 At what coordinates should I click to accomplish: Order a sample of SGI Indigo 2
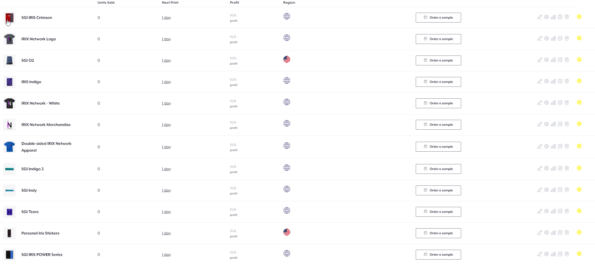tap(438, 169)
